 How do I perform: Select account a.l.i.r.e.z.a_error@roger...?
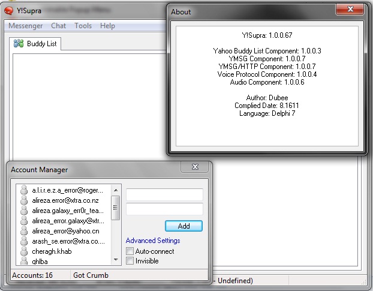(x=68, y=190)
